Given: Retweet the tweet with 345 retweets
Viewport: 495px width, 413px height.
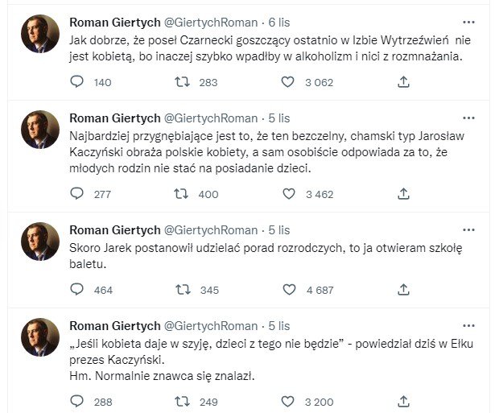Looking at the screenshot, I should pos(183,290).
